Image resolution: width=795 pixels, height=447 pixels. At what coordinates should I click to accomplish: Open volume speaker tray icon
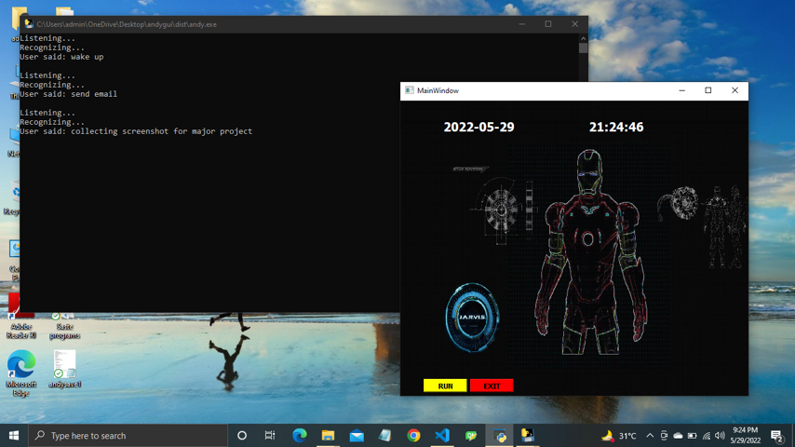pos(720,435)
